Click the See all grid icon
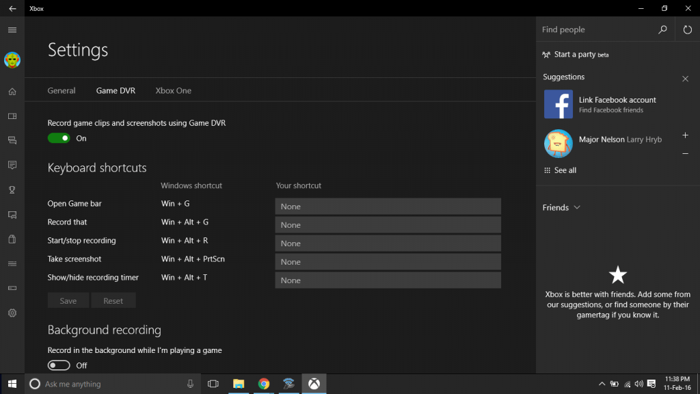The height and width of the screenshot is (394, 700). point(547,170)
